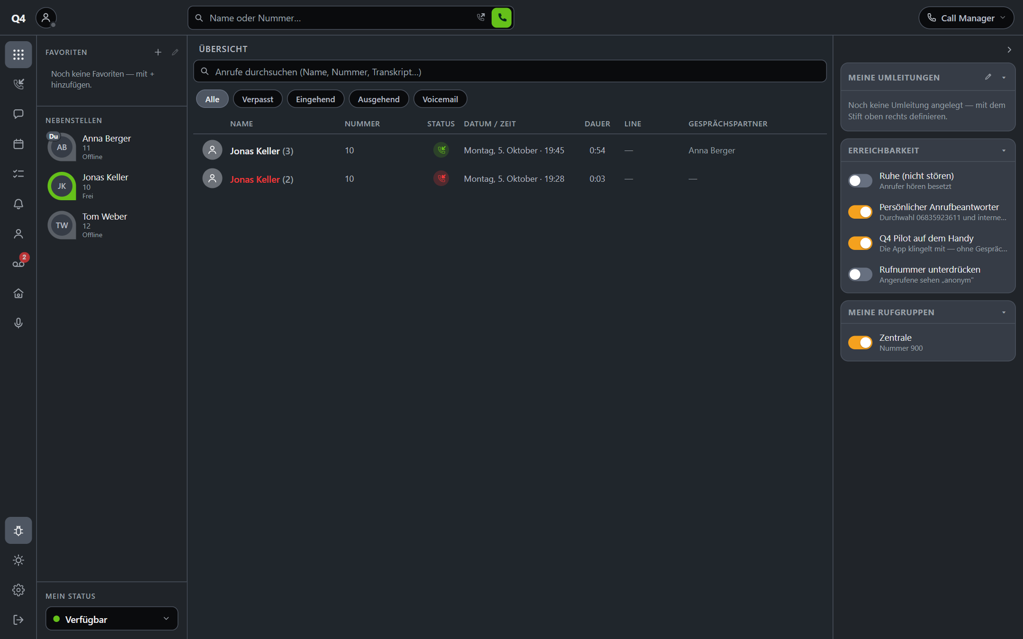Open the chat messages sidebar icon
The height and width of the screenshot is (639, 1023).
tap(18, 114)
